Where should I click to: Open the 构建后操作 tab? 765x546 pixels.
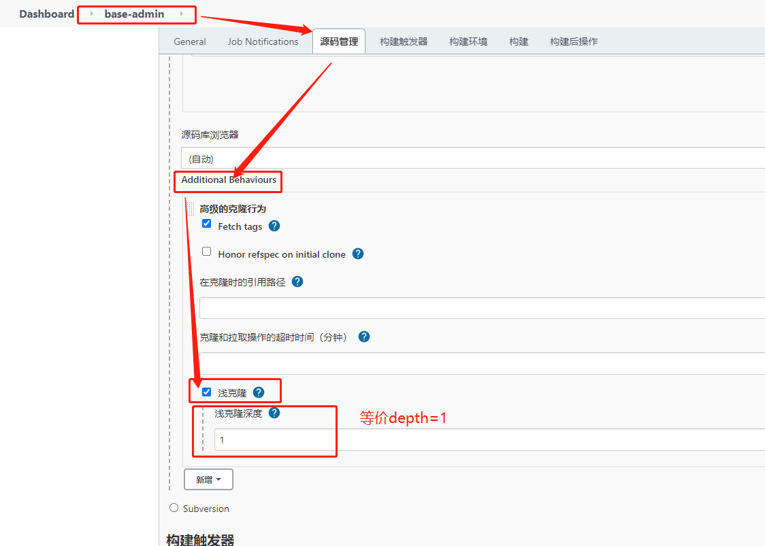(x=573, y=41)
